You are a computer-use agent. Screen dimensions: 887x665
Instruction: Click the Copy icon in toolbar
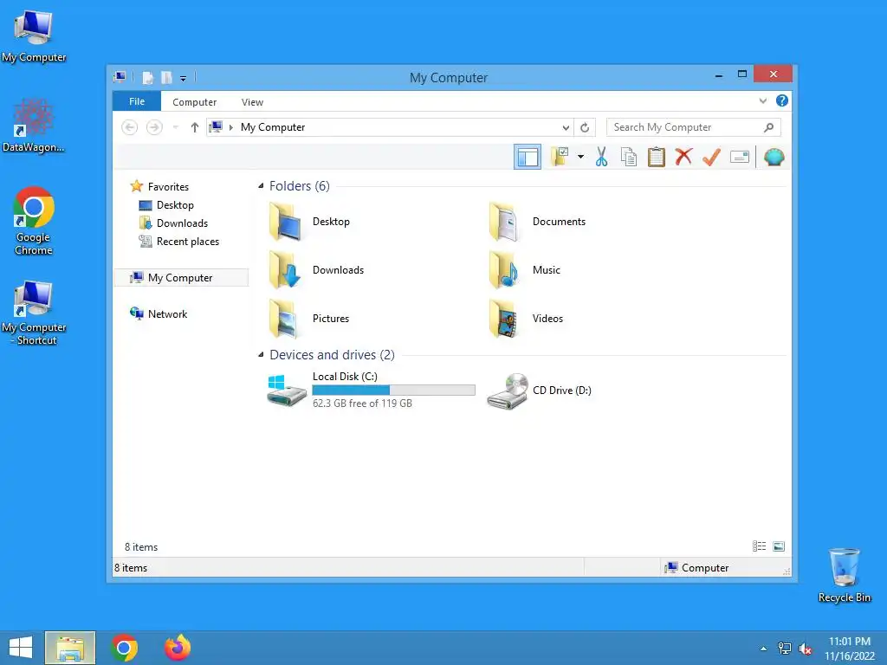click(x=629, y=157)
